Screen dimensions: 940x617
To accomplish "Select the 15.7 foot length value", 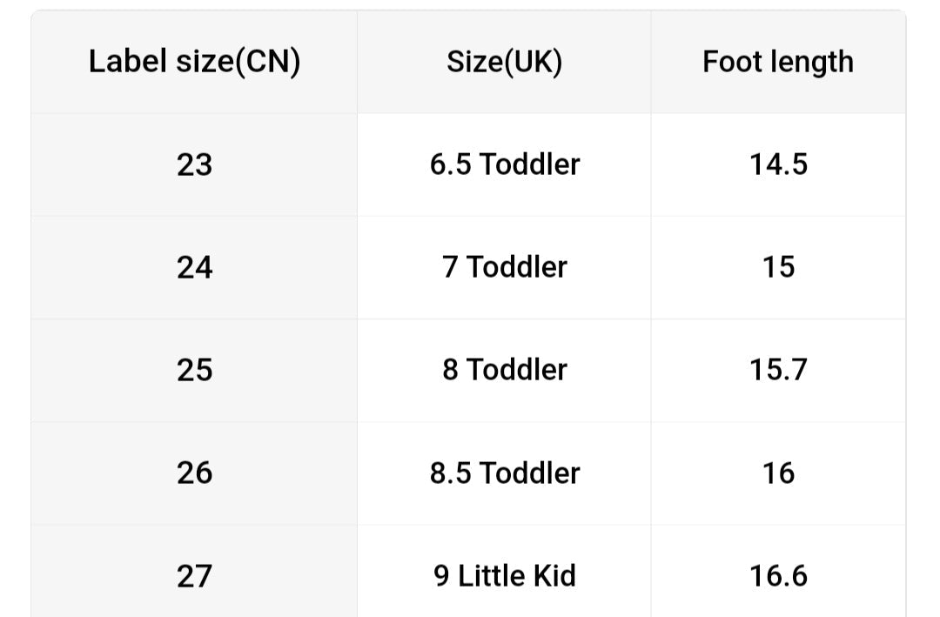I will coord(778,370).
